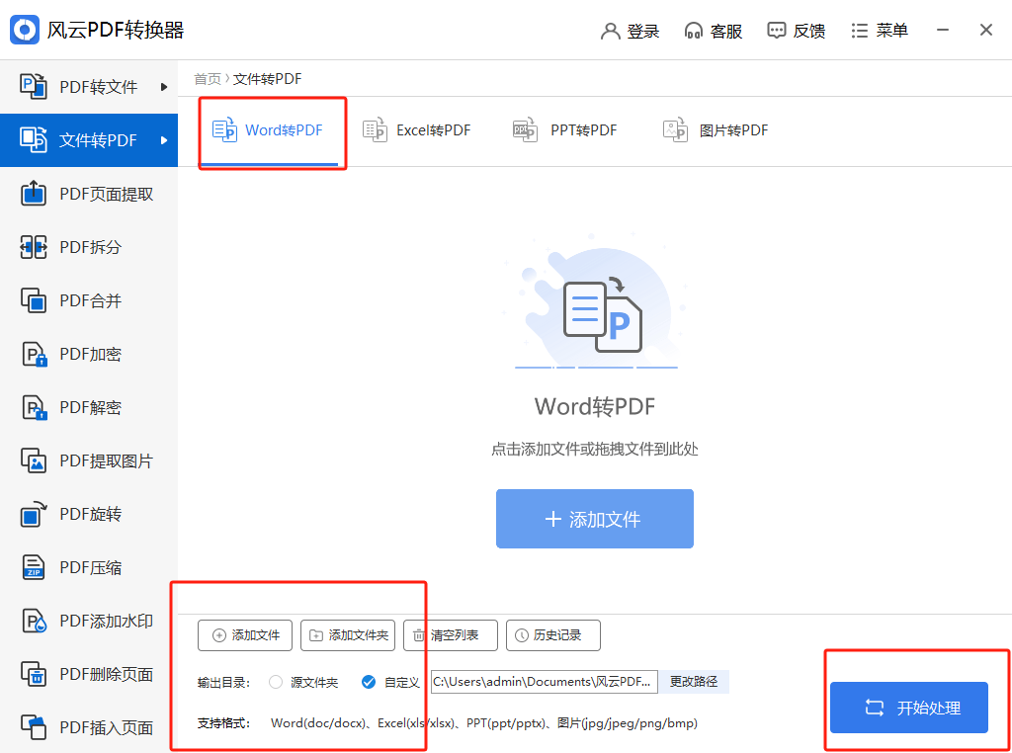This screenshot has height=753, width=1012.
Task: Select the 源文件夹 output radio button
Action: 276,682
